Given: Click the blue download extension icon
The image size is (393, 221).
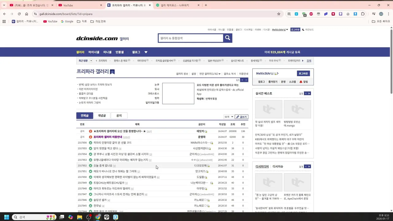Looking at the screenshot, I should [355, 14].
